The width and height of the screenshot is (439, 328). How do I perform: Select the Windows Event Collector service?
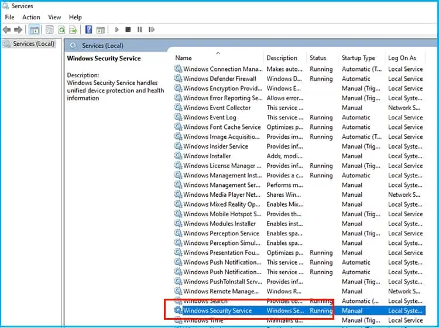(300, 108)
